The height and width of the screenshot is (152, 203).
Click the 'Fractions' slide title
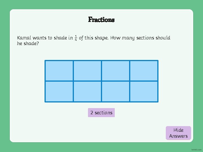(x=101, y=19)
